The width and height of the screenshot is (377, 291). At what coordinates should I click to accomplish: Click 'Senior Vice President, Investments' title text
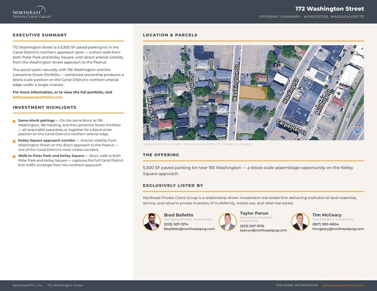tap(256, 219)
